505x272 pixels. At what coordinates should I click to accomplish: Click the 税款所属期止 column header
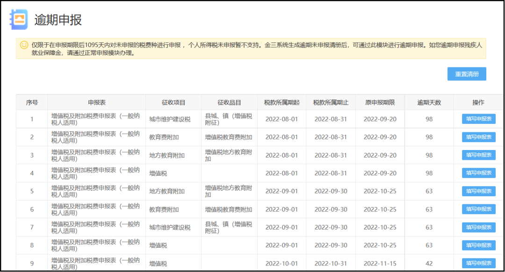[331, 102]
